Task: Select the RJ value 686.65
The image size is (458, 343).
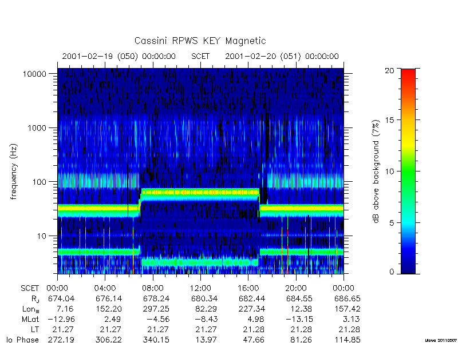Action: tap(348, 298)
